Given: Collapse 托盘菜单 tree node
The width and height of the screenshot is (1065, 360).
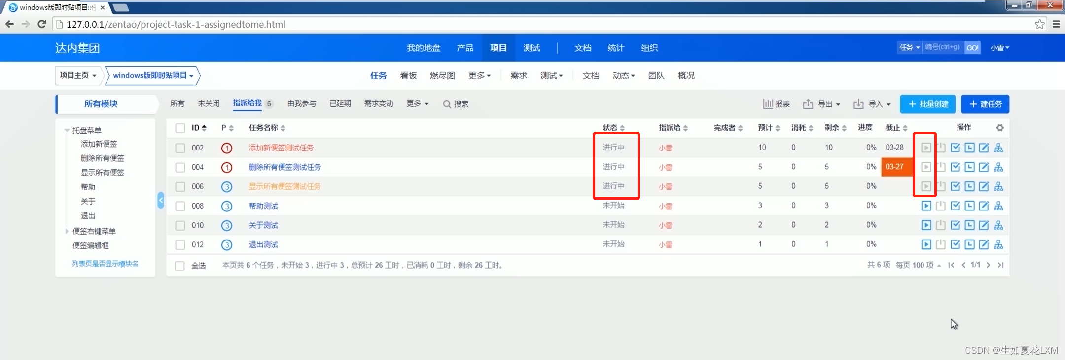Looking at the screenshot, I should 67,130.
